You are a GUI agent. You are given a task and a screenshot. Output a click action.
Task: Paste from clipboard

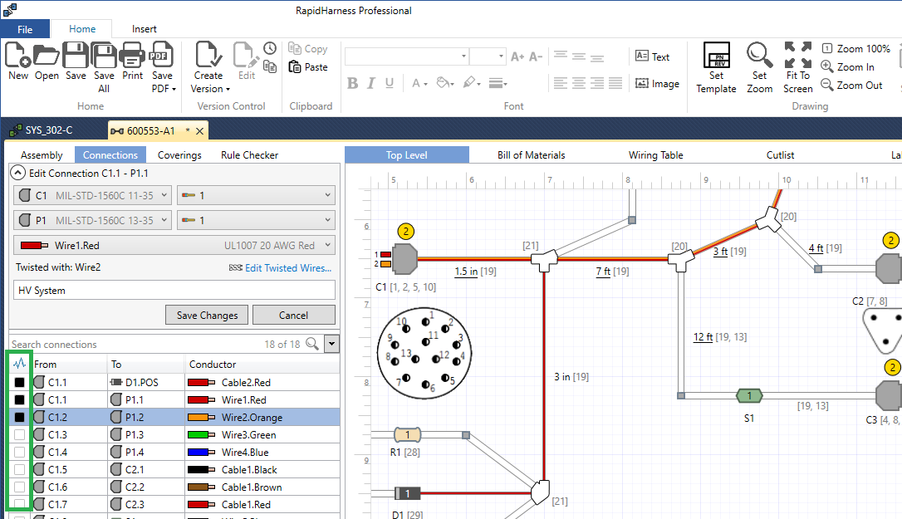point(308,67)
